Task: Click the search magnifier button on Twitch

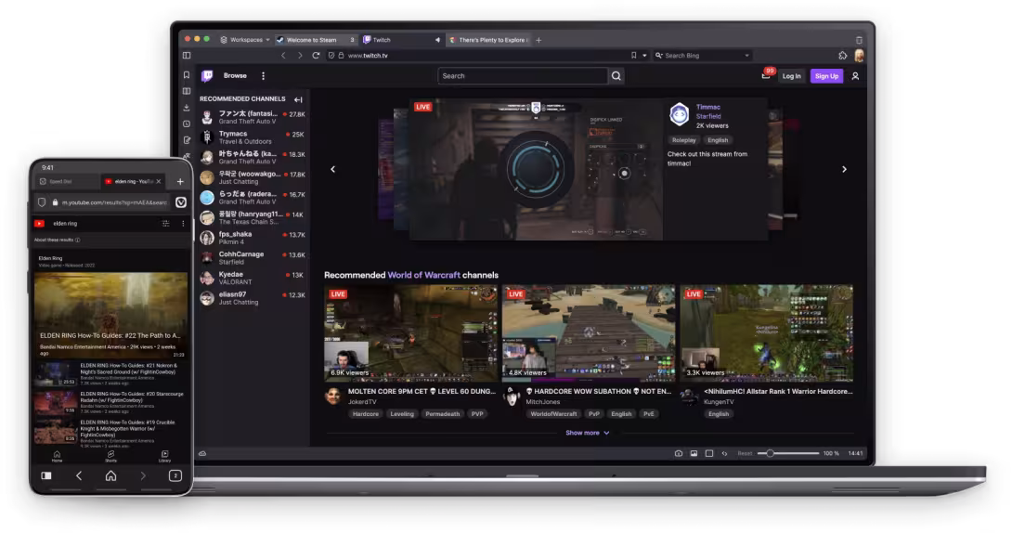Action: (x=616, y=76)
